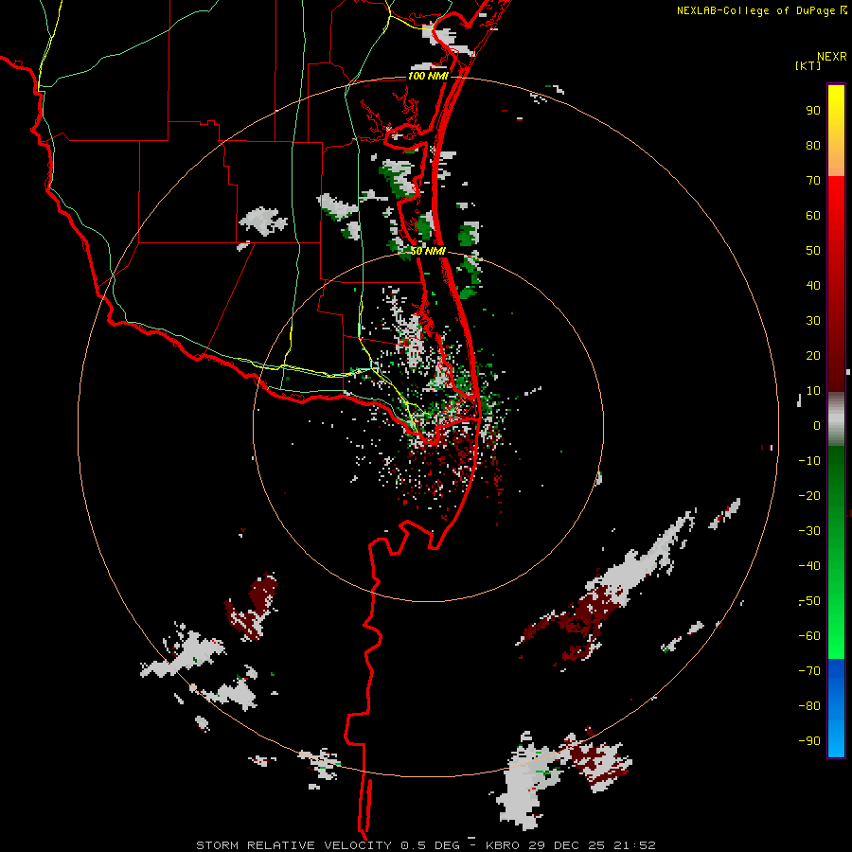Click the -80 value on velocity scale
Screen dimensions: 852x852
pyautogui.click(x=809, y=706)
